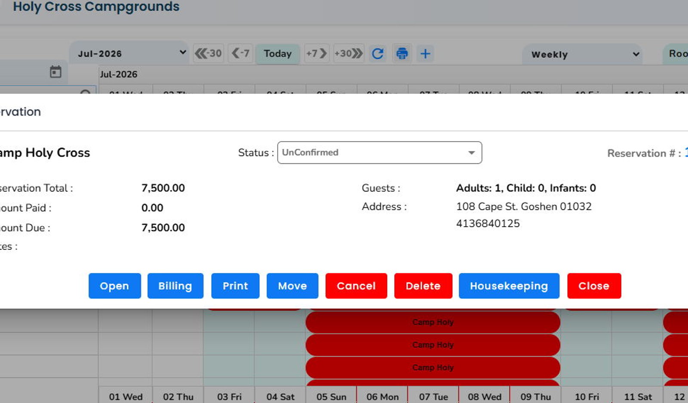Open the UnConfirmed status dropdown

click(x=380, y=153)
